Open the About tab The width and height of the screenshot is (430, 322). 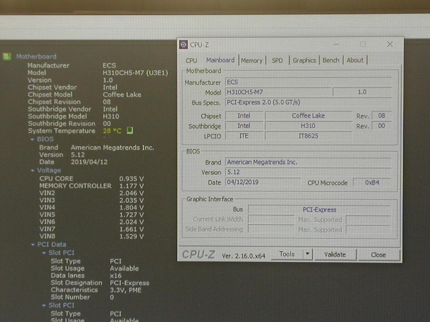[x=355, y=60]
